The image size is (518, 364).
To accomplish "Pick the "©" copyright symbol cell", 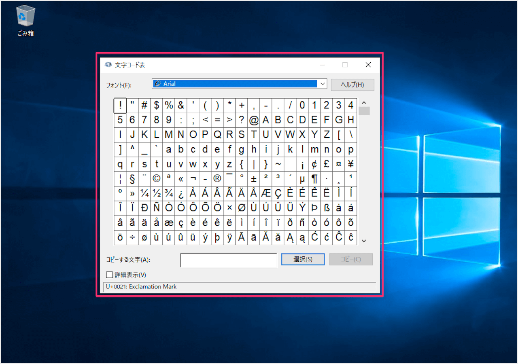I will (x=157, y=179).
